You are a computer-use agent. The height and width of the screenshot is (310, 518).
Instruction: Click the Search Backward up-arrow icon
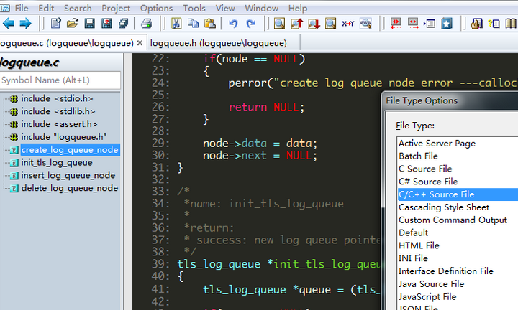[296, 24]
